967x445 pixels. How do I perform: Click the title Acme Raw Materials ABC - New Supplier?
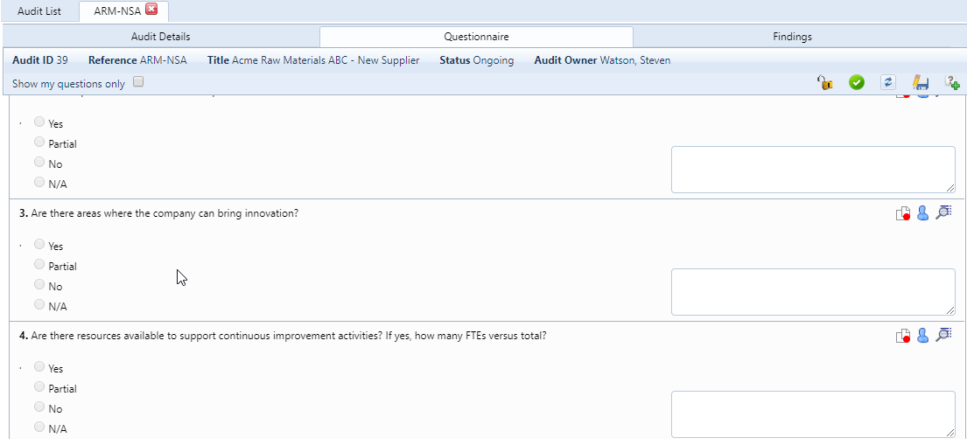click(313, 60)
